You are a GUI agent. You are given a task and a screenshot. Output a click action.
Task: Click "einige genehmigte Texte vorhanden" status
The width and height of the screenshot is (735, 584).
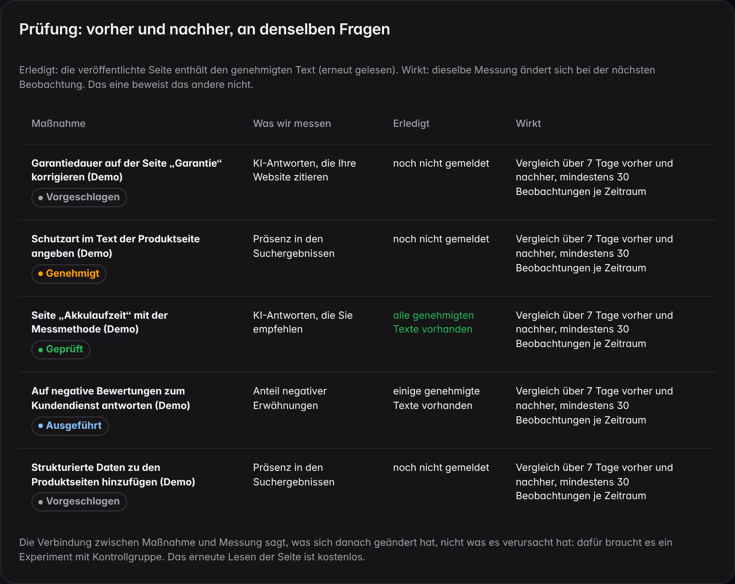coord(436,398)
